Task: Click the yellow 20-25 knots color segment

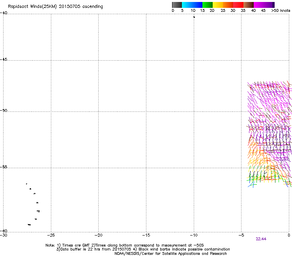Action: (x=218, y=5)
